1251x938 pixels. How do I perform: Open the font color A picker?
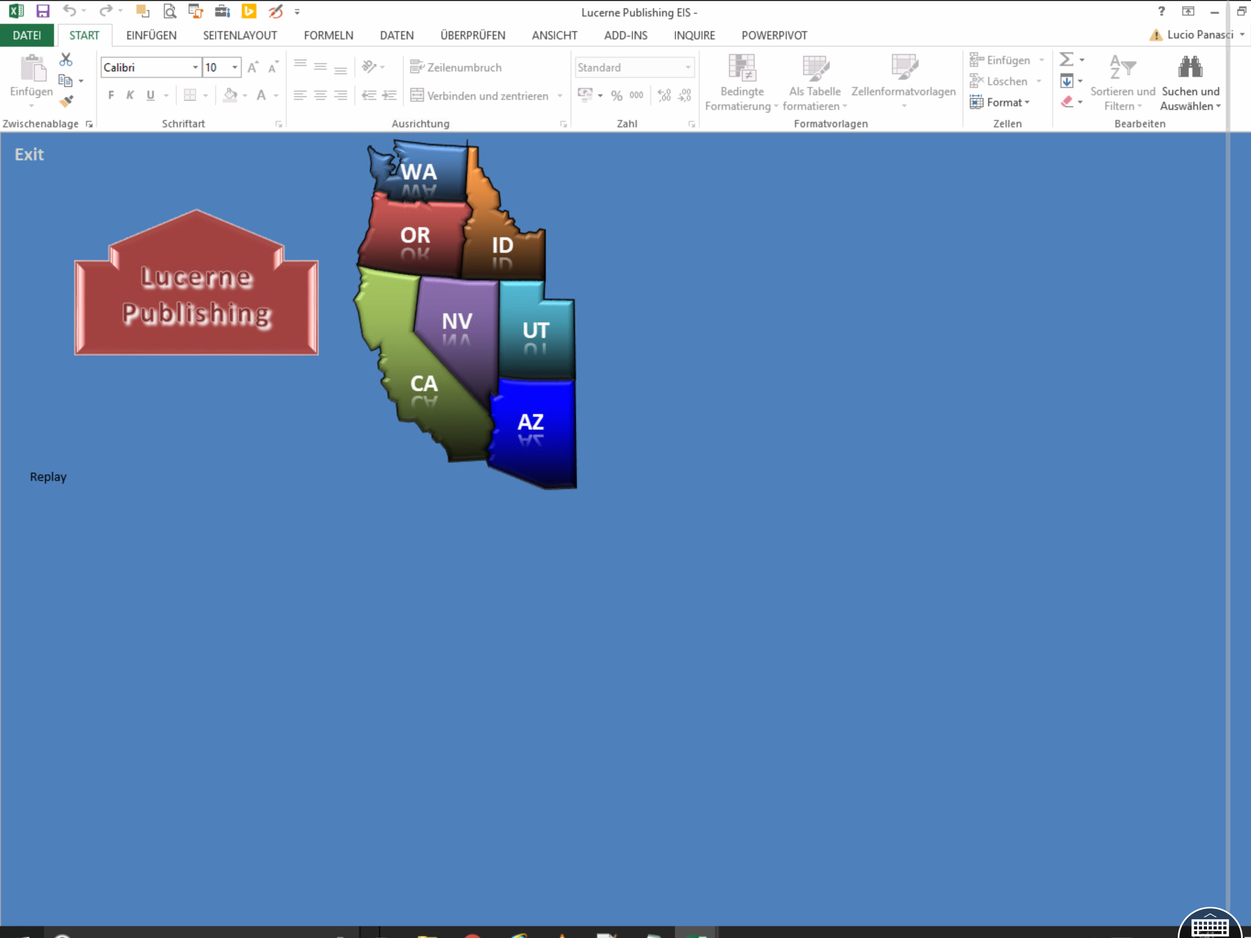[261, 95]
